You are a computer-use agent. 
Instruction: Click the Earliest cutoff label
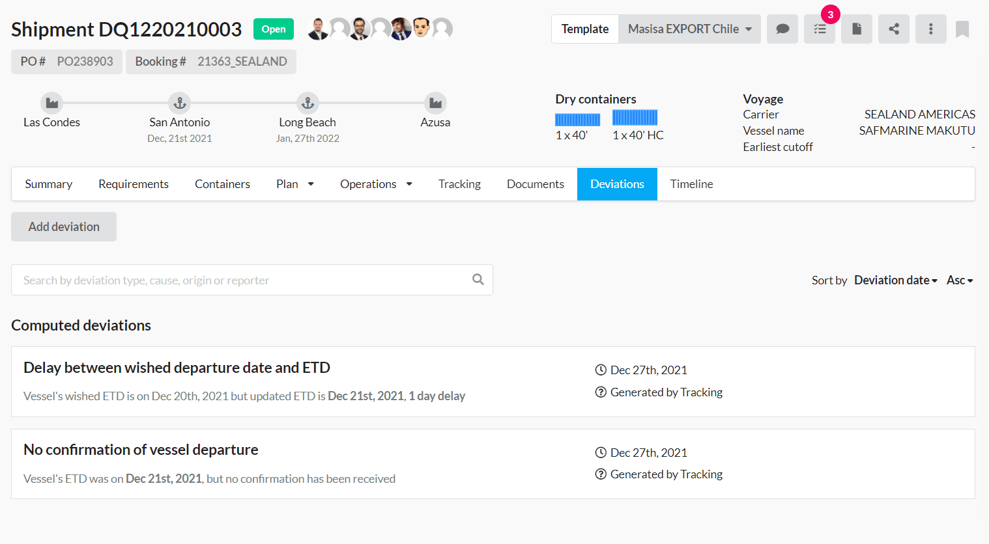tap(778, 147)
